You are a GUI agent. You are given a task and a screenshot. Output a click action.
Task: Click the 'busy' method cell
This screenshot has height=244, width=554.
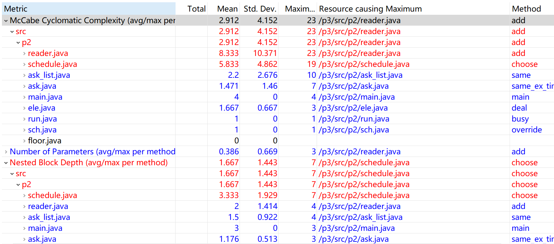coord(520,119)
